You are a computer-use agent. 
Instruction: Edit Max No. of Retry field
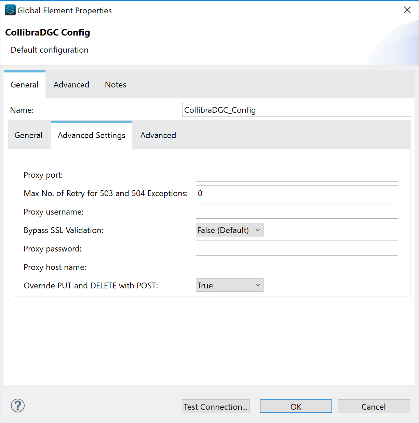coord(297,193)
